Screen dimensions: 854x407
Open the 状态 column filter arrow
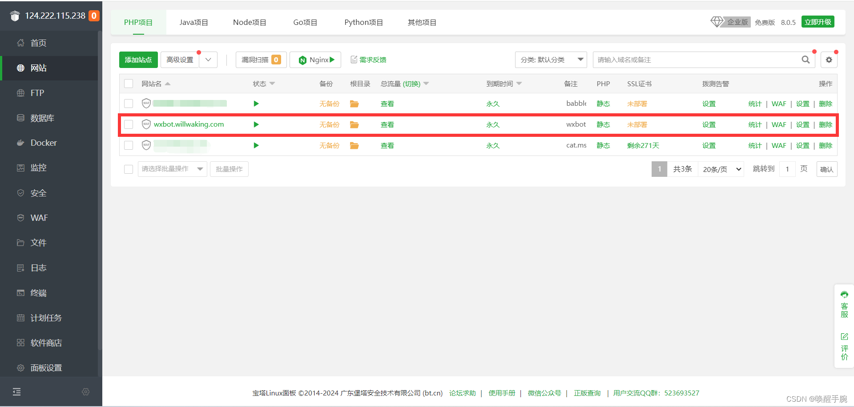(x=272, y=84)
